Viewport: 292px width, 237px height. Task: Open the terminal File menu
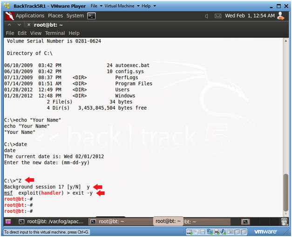pos(10,33)
